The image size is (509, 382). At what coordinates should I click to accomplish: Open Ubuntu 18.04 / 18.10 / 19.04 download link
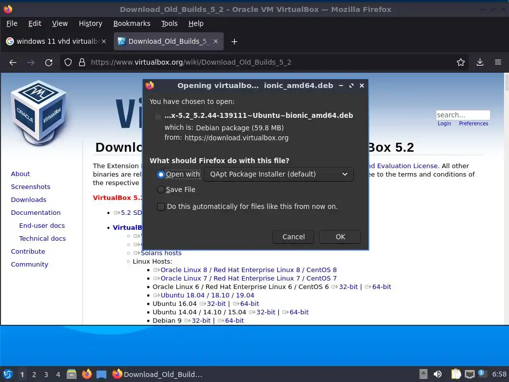click(207, 295)
